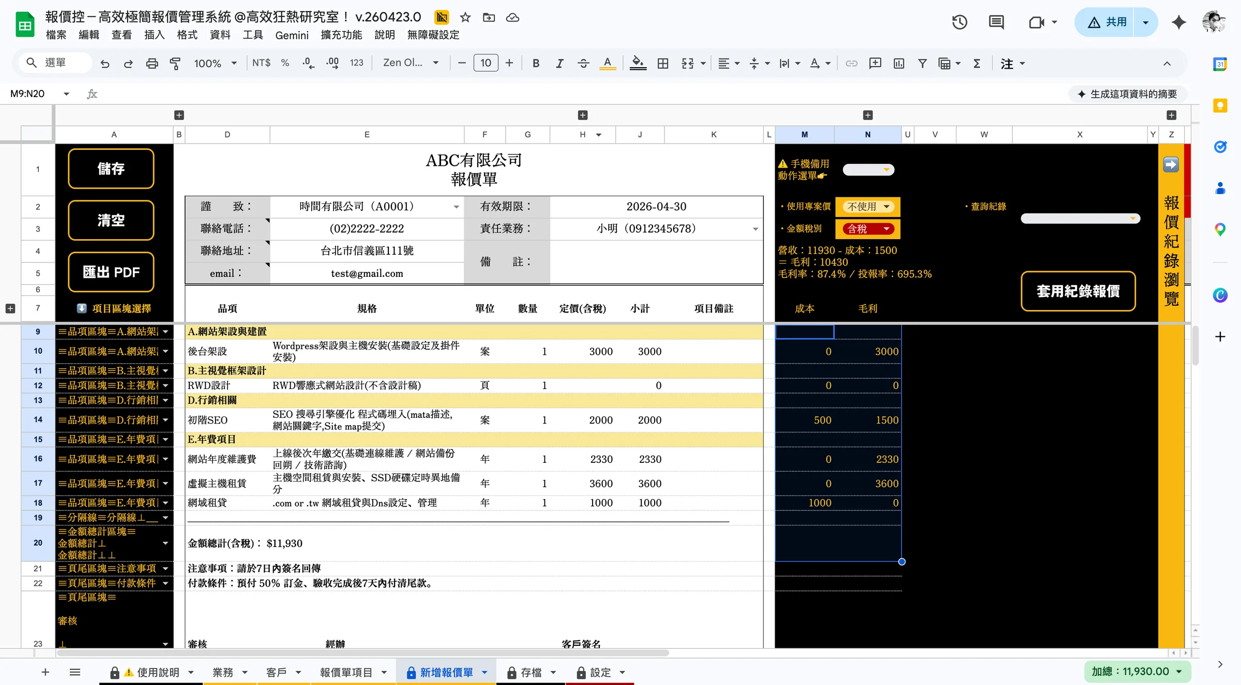This screenshot has height=685, width=1241.
Task: Star this document
Action: coord(465,18)
